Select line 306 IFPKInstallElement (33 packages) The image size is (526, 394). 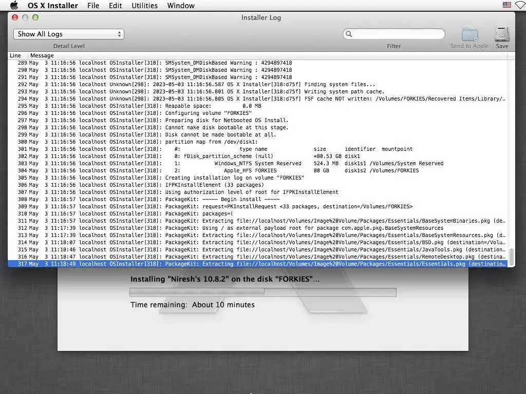pyautogui.click(x=258, y=185)
